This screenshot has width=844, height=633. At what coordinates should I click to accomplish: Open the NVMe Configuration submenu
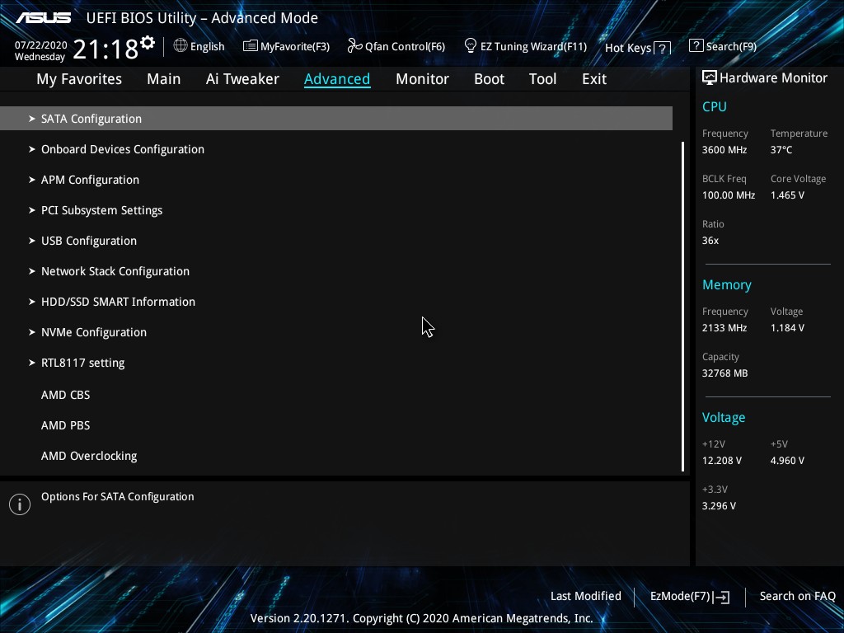(93, 332)
